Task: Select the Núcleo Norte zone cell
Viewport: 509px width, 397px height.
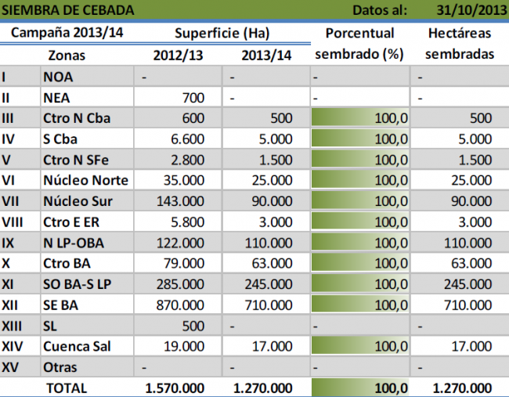Action: (x=86, y=180)
